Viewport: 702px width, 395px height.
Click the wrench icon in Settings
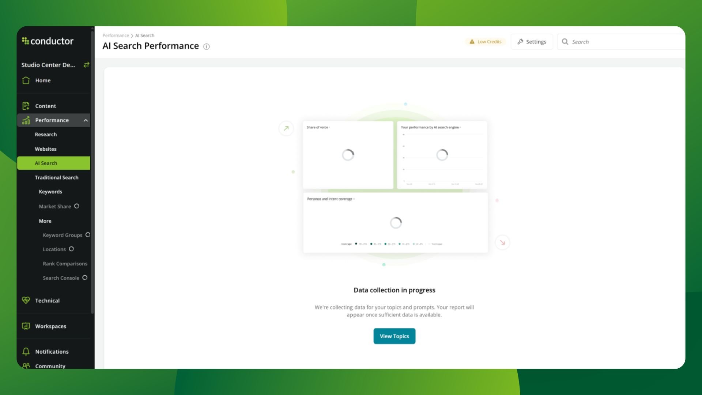[520, 42]
